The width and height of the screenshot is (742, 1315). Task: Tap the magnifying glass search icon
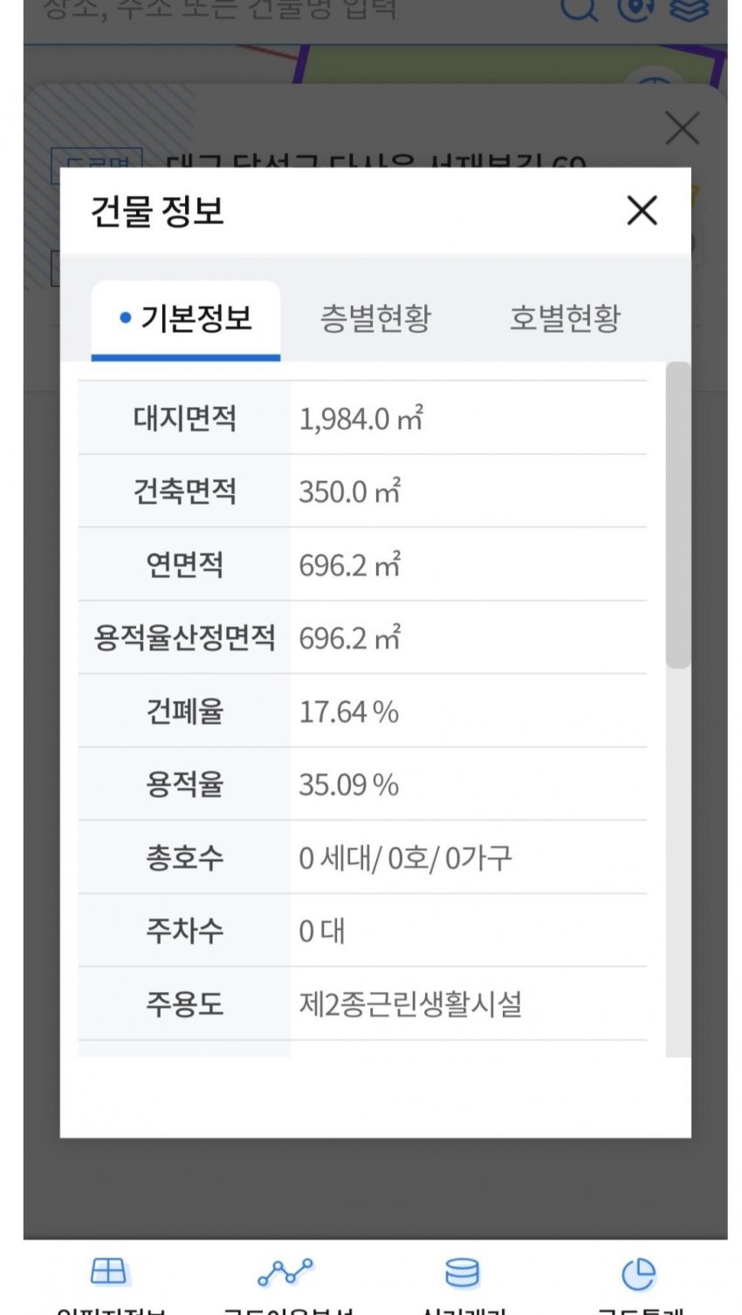578,9
